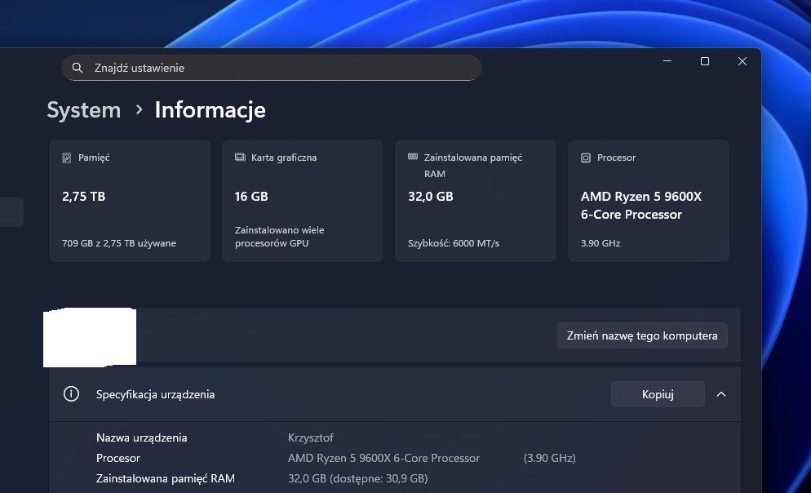811x493 pixels.
Task: Click the search magnifier icon
Action: click(x=77, y=68)
